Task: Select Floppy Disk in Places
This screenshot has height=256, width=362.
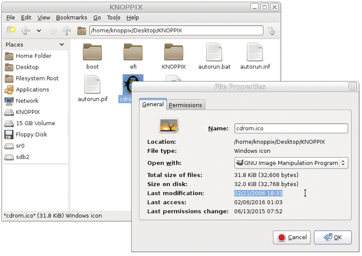Action: pos(25,134)
